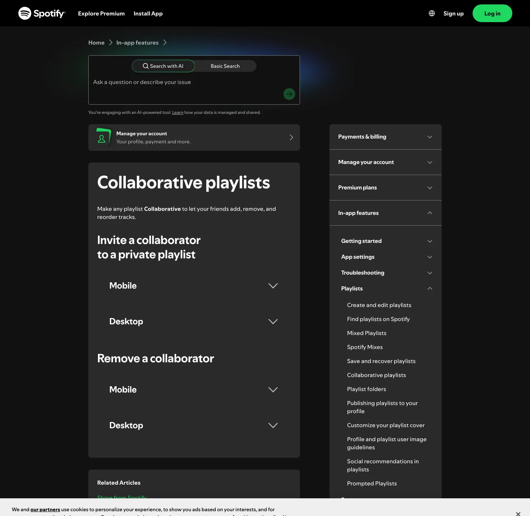Open Playlist folders article

(x=367, y=389)
